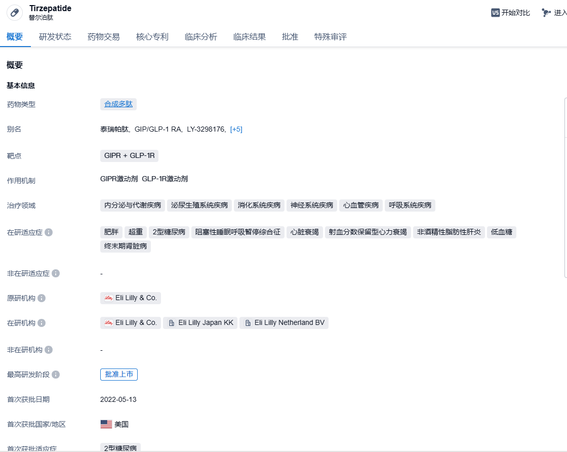Click info icon beside 非在研适应症
This screenshot has width=567, height=452.
(x=56, y=273)
